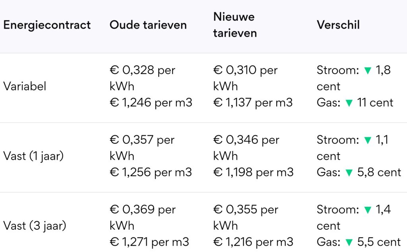Select the Vast (3 jaar) row label

pyautogui.click(x=35, y=226)
